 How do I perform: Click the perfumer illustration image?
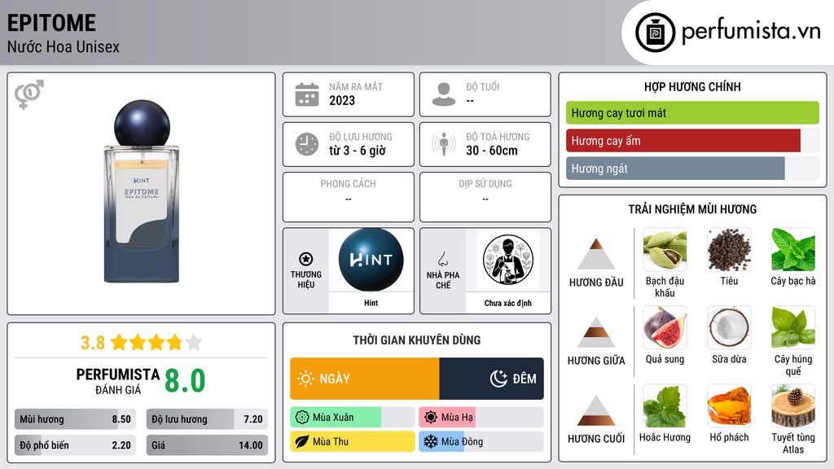[x=508, y=260]
